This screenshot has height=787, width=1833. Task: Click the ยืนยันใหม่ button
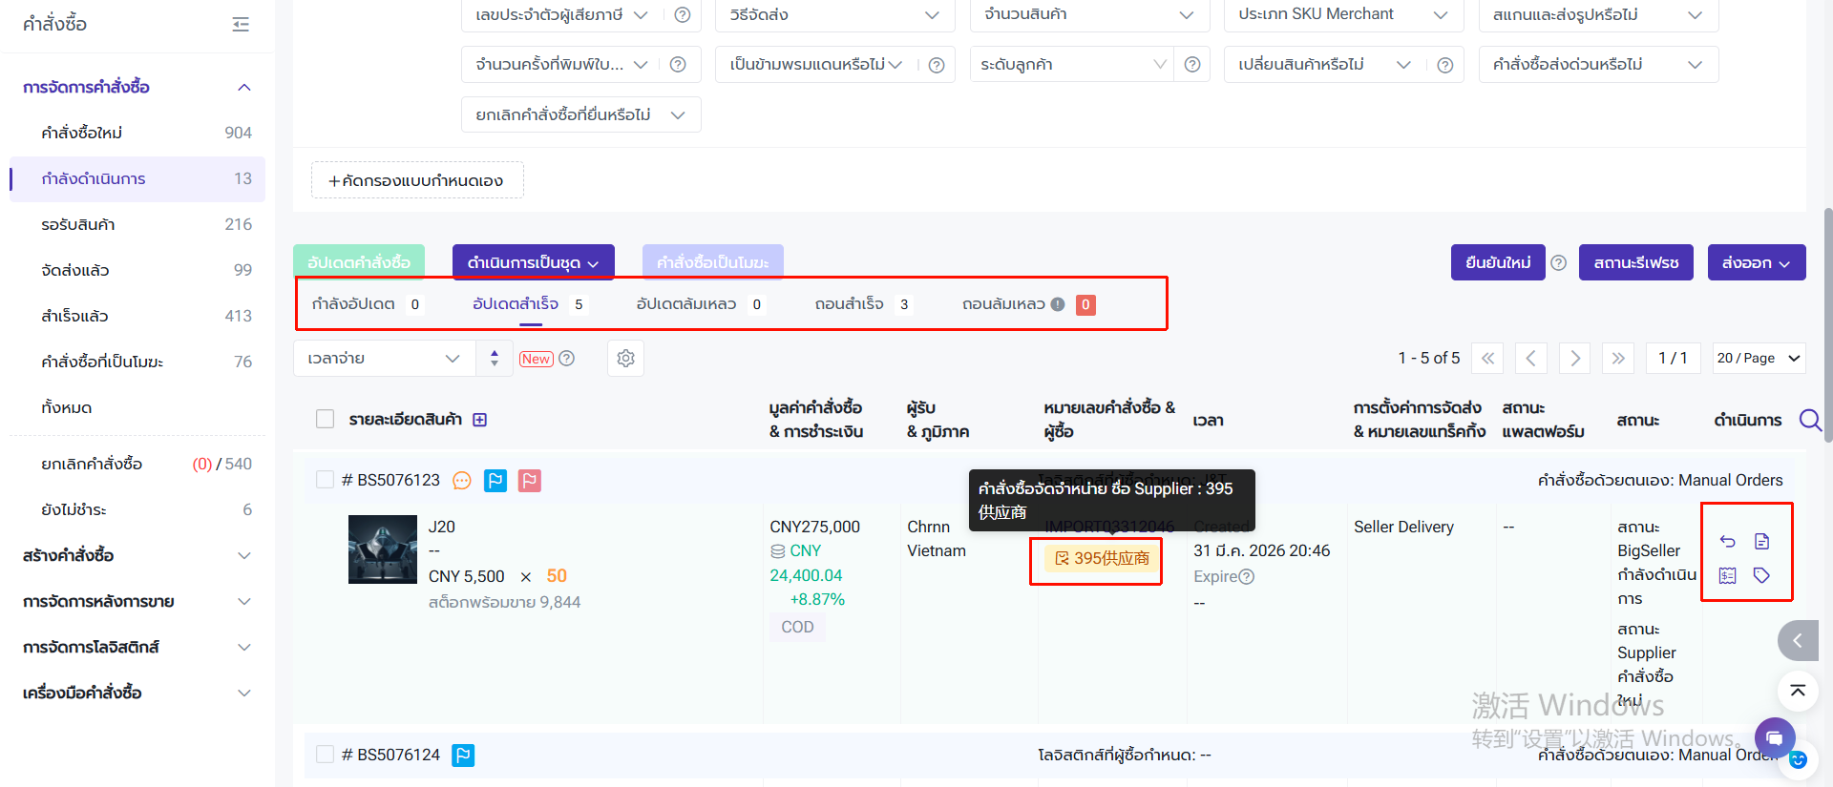click(x=1497, y=262)
